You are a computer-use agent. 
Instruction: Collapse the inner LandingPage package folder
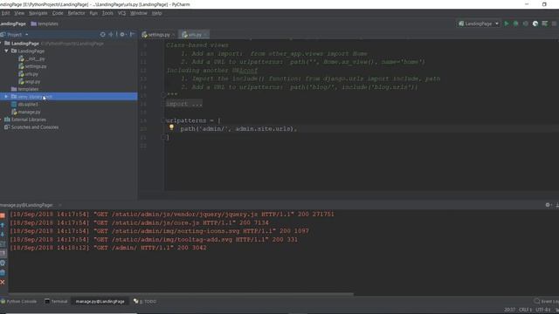tap(6, 51)
